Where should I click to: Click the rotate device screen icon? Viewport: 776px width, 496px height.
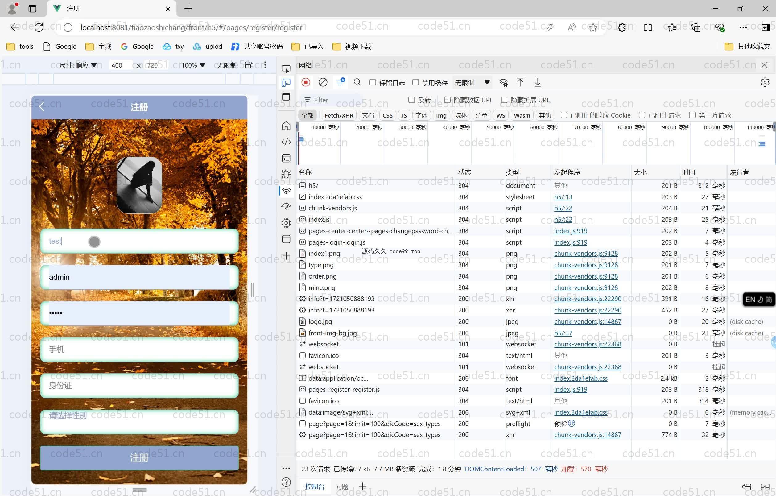[x=249, y=65]
